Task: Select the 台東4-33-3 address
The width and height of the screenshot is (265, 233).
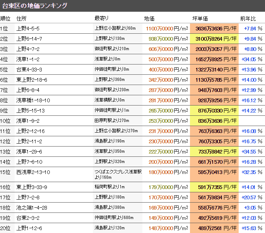Action: point(29,70)
